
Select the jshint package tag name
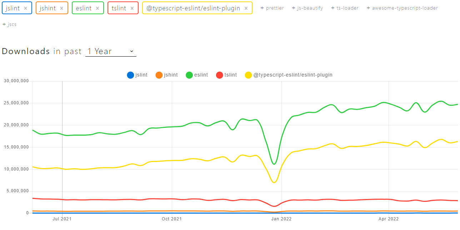[x=48, y=8]
